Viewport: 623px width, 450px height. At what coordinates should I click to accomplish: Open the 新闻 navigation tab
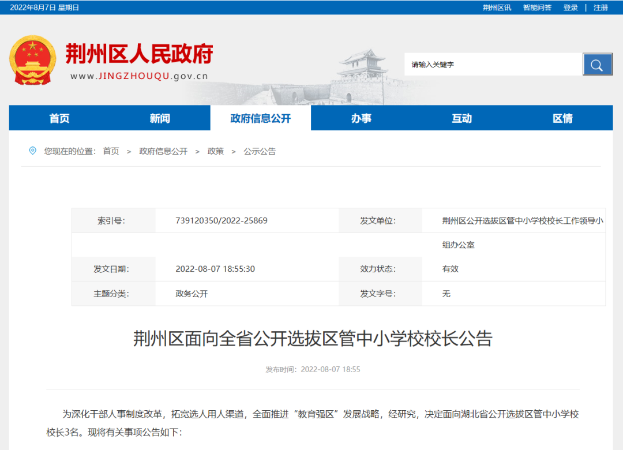click(x=160, y=118)
